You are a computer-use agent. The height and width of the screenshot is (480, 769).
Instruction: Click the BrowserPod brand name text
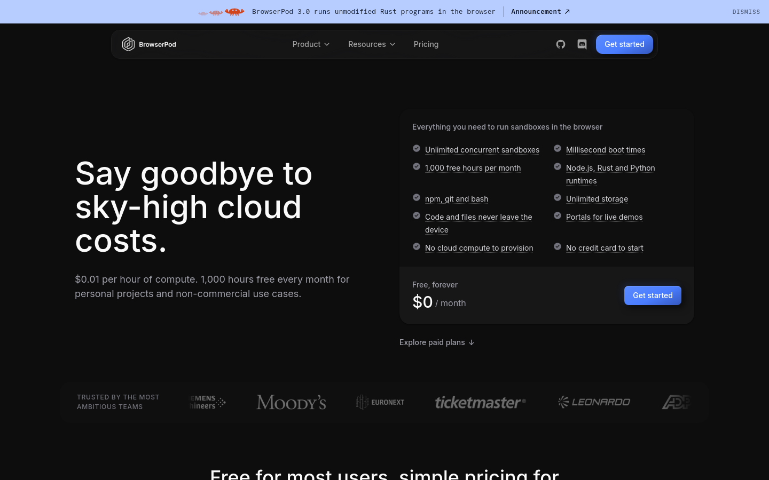point(158,44)
